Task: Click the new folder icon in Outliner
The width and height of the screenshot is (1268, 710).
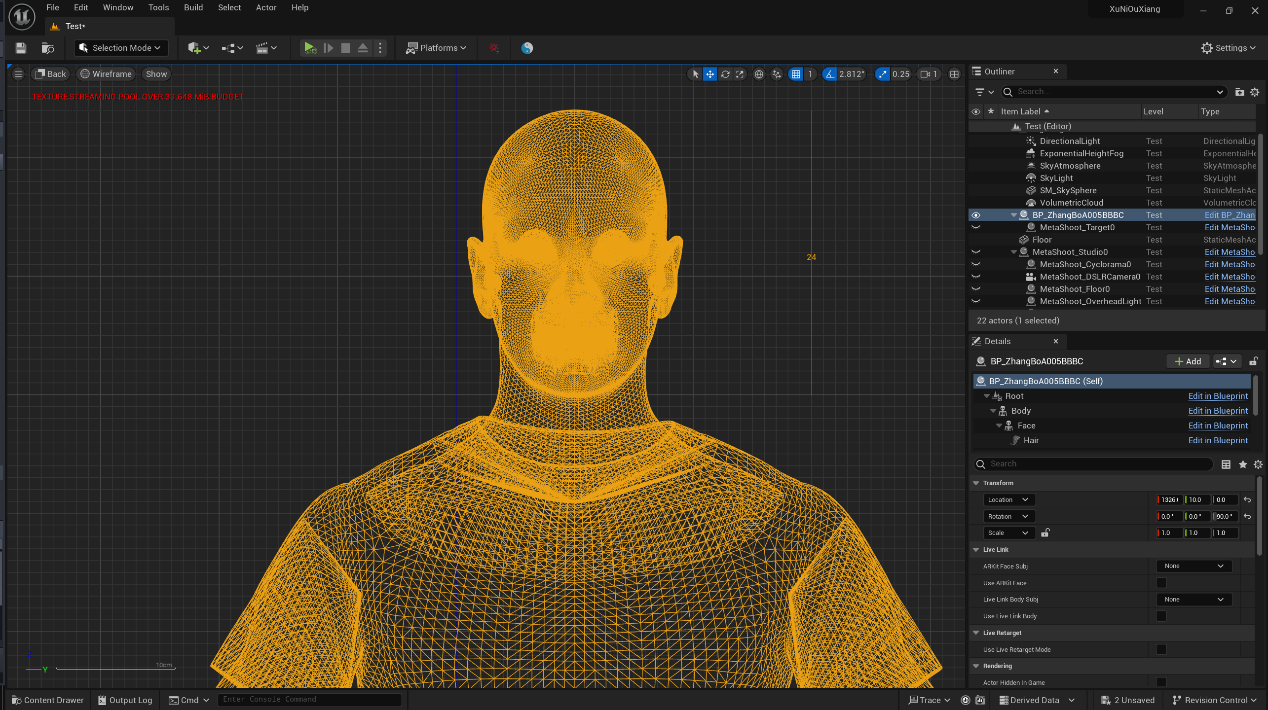Action: pos(1239,92)
